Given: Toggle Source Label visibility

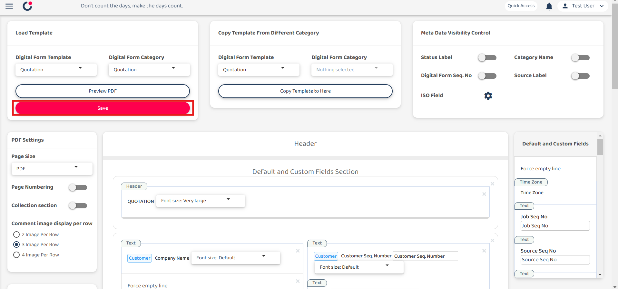Looking at the screenshot, I should click(x=580, y=76).
